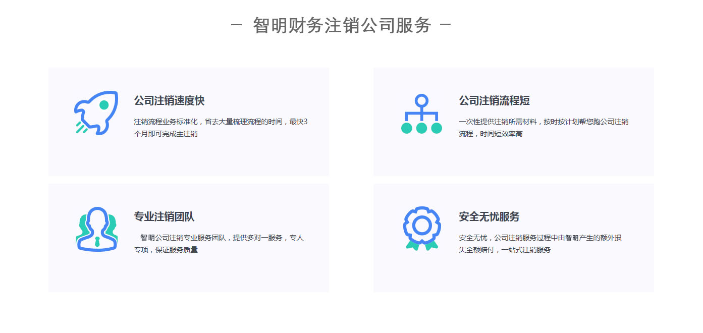Click the dash left of the page title
Image resolution: width=703 pixels, height=333 pixels.
[237, 25]
